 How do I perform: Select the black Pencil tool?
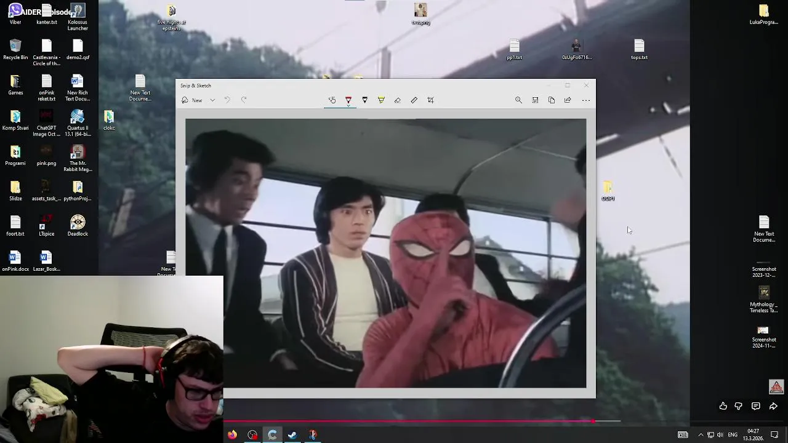[x=364, y=100]
